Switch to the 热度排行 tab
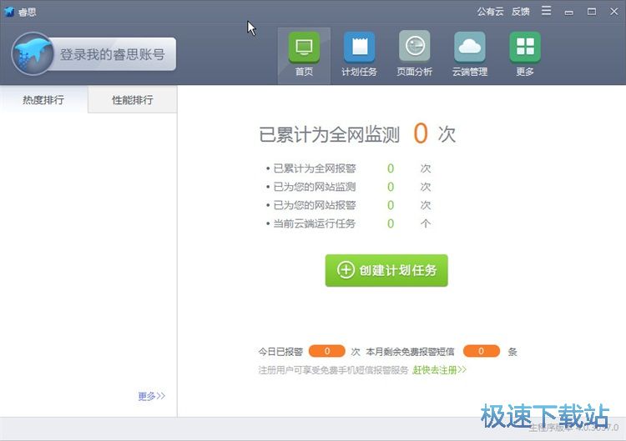Image resolution: width=626 pixels, height=441 pixels. tap(43, 100)
